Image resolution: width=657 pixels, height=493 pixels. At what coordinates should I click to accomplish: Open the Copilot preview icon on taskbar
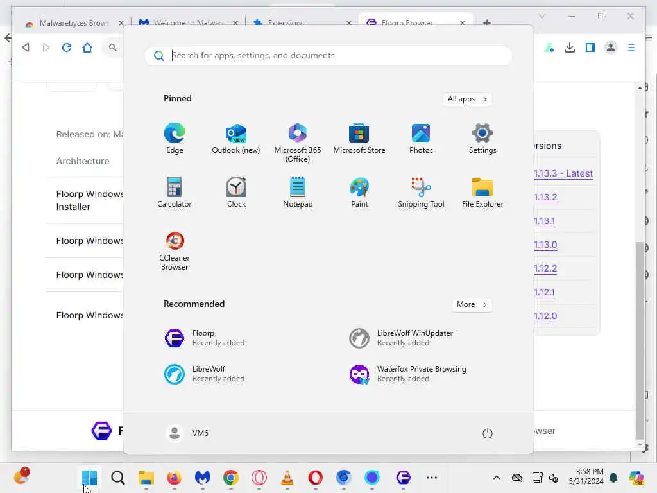[636, 478]
